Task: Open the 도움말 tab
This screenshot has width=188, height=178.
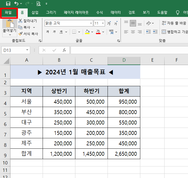Action: coord(162,12)
